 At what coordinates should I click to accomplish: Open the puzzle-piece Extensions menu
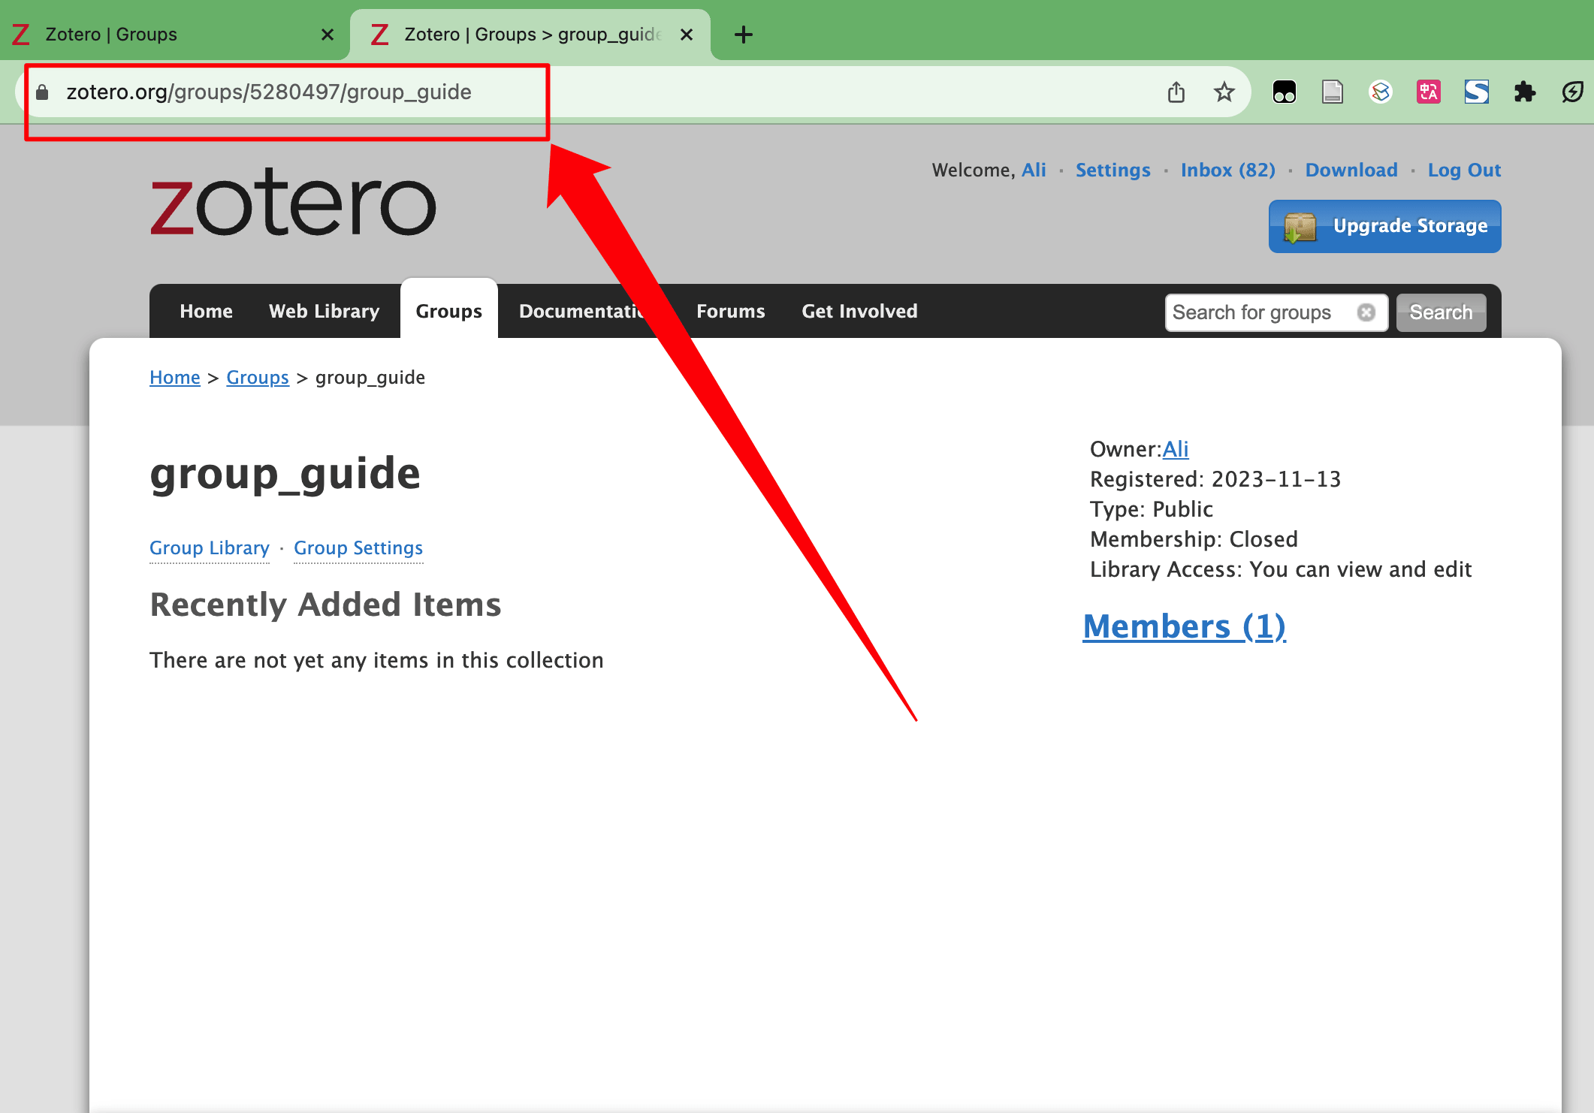coord(1524,92)
